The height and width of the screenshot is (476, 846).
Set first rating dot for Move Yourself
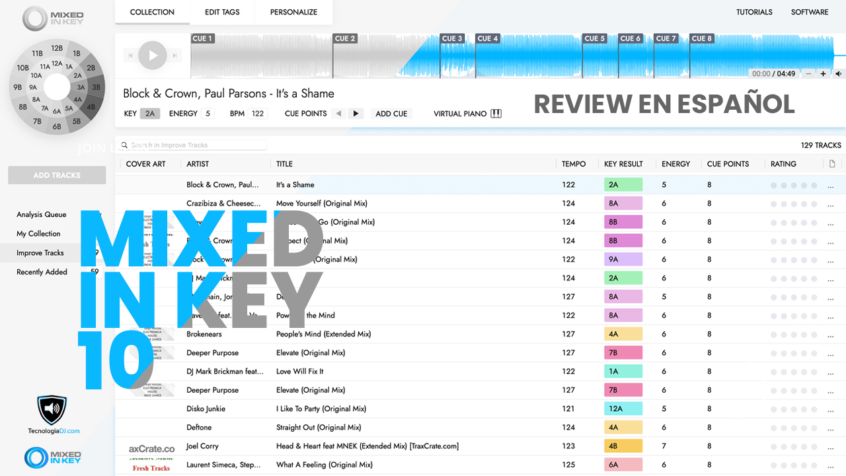(x=774, y=204)
